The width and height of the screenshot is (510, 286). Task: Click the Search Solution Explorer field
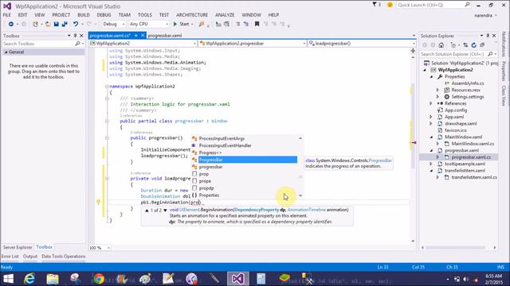tap(459, 54)
